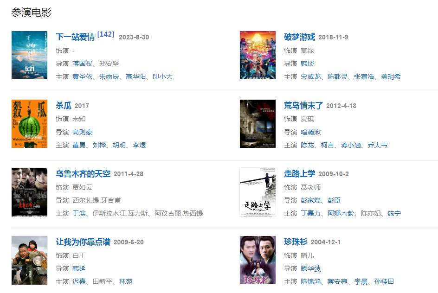Open the 破梦游戏 movie poster thumbnail

(258, 55)
